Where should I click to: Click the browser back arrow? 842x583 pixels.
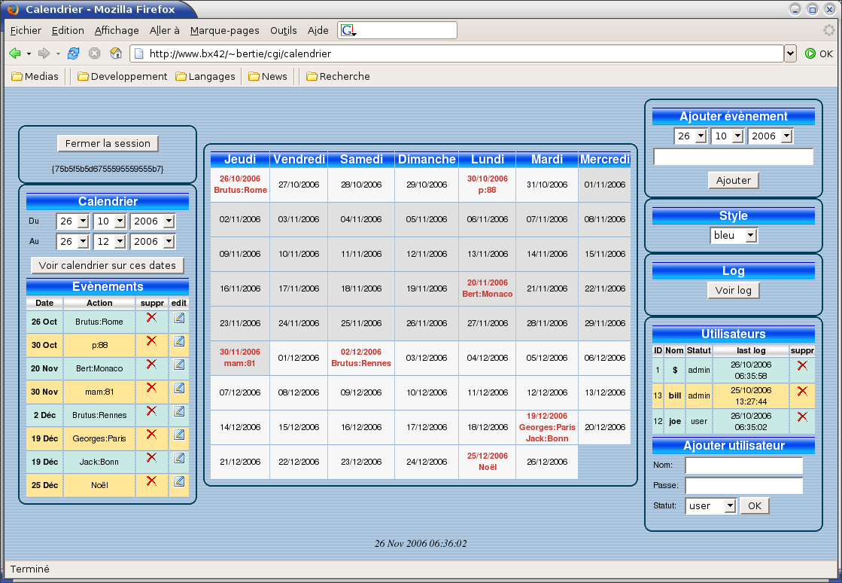[x=14, y=53]
